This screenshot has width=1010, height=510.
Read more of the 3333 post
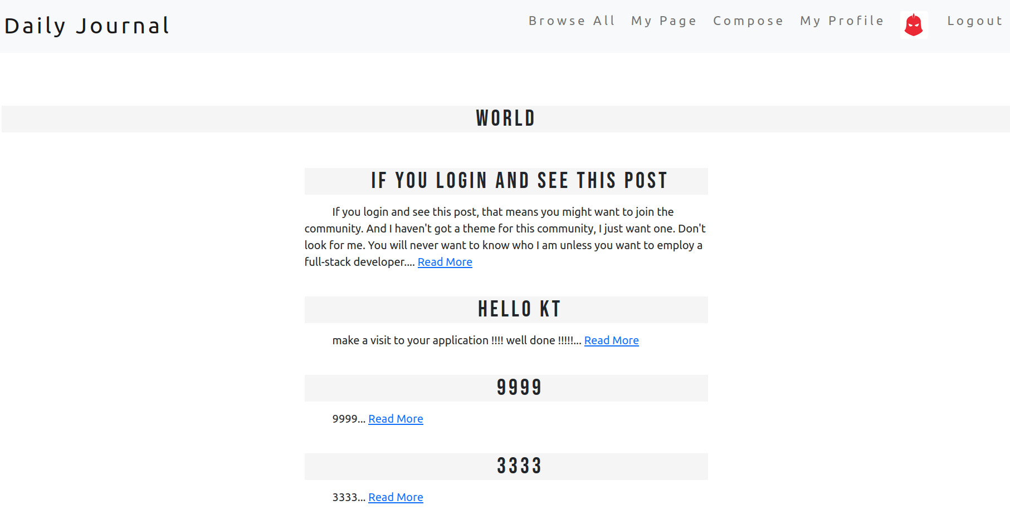pyautogui.click(x=396, y=497)
